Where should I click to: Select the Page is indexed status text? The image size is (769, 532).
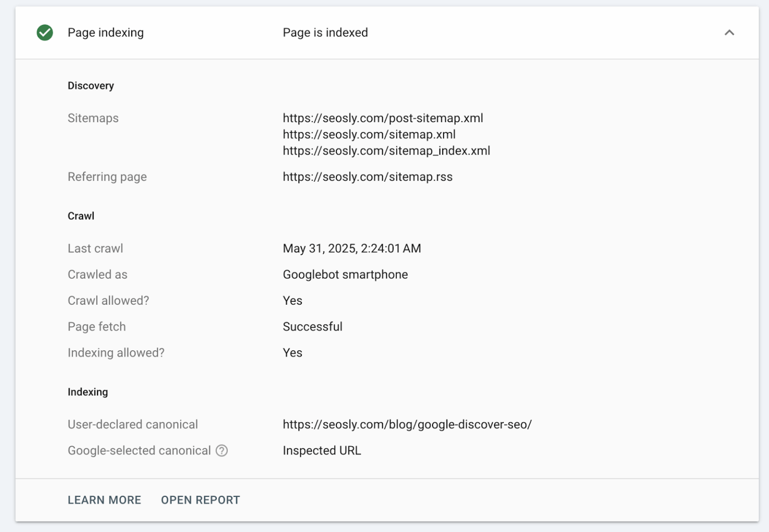[325, 33]
